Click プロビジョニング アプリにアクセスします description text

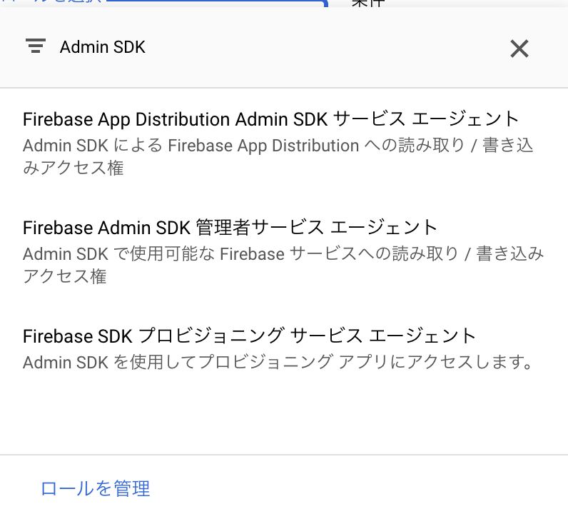(x=278, y=362)
